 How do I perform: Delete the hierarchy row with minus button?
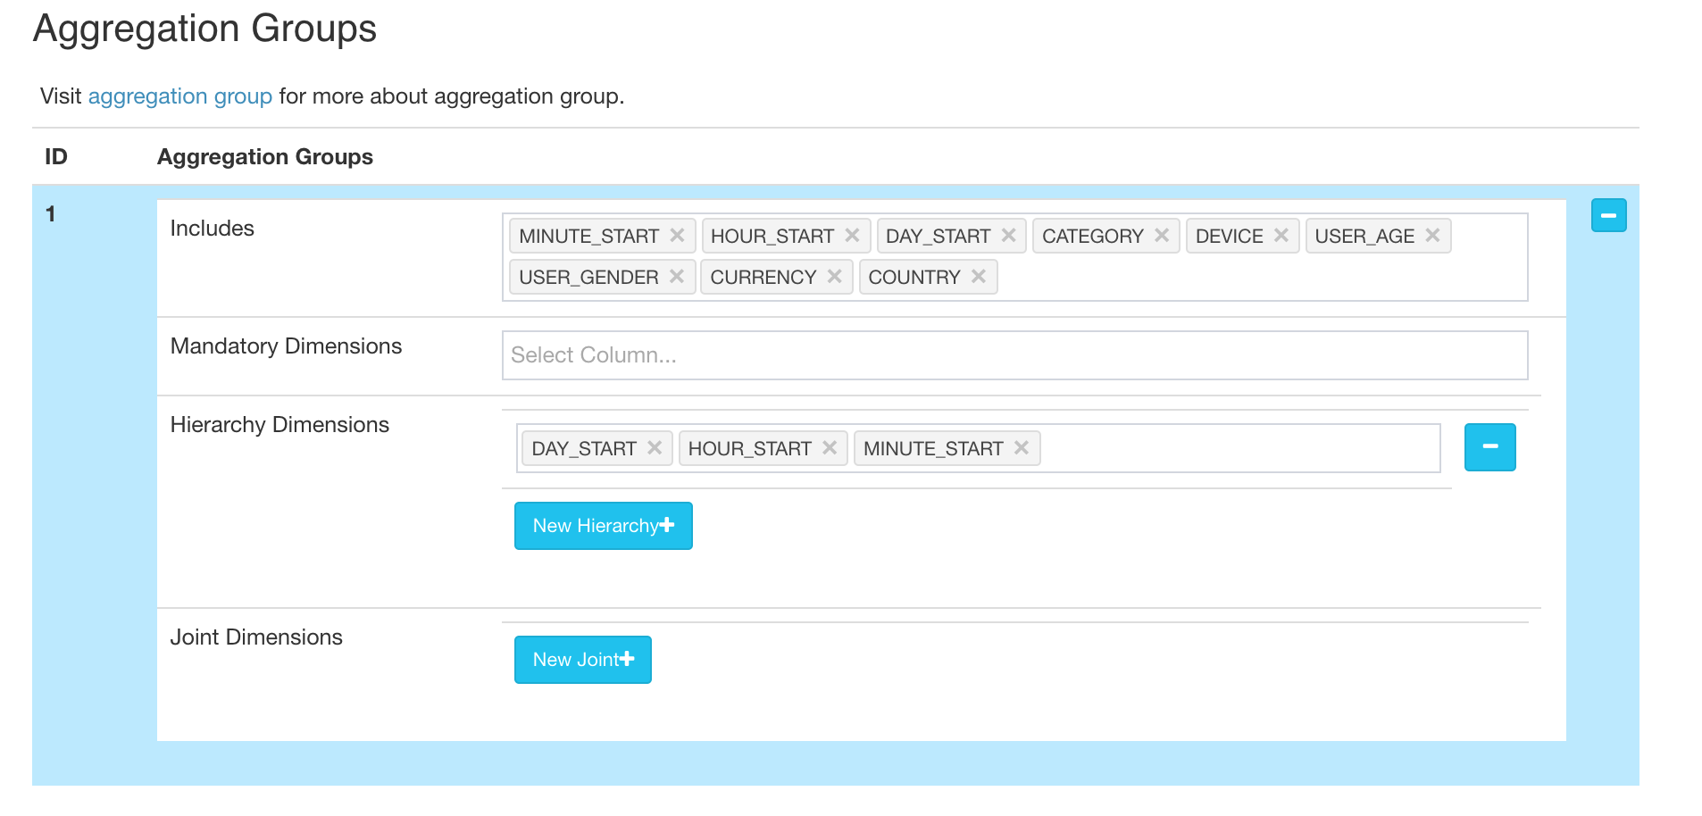(x=1489, y=447)
